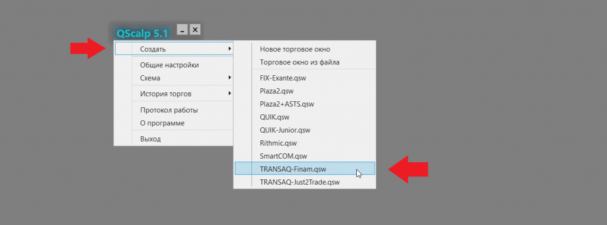
Task: Select TRANSAQ-Just2Trade.qsw entry
Action: tap(299, 182)
